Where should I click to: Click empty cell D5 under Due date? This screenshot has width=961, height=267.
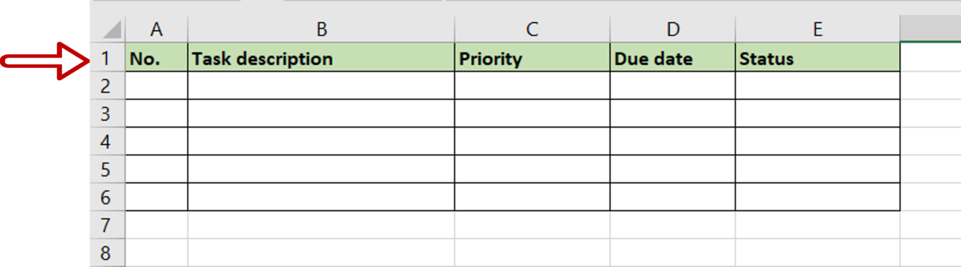673,169
